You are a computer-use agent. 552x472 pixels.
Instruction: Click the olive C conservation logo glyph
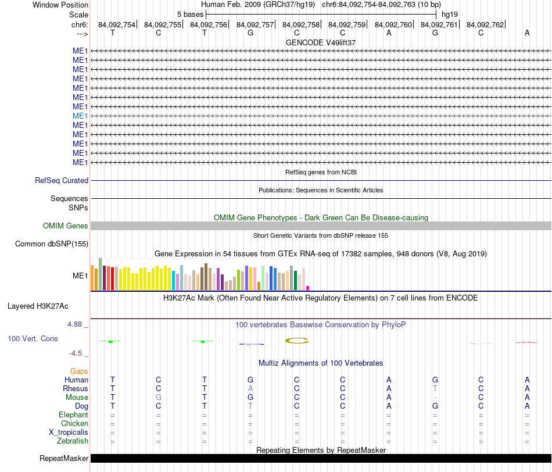click(297, 341)
